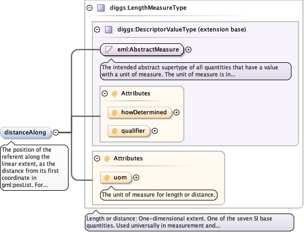Click the @ icon on uom attribute

pyautogui.click(x=107, y=178)
